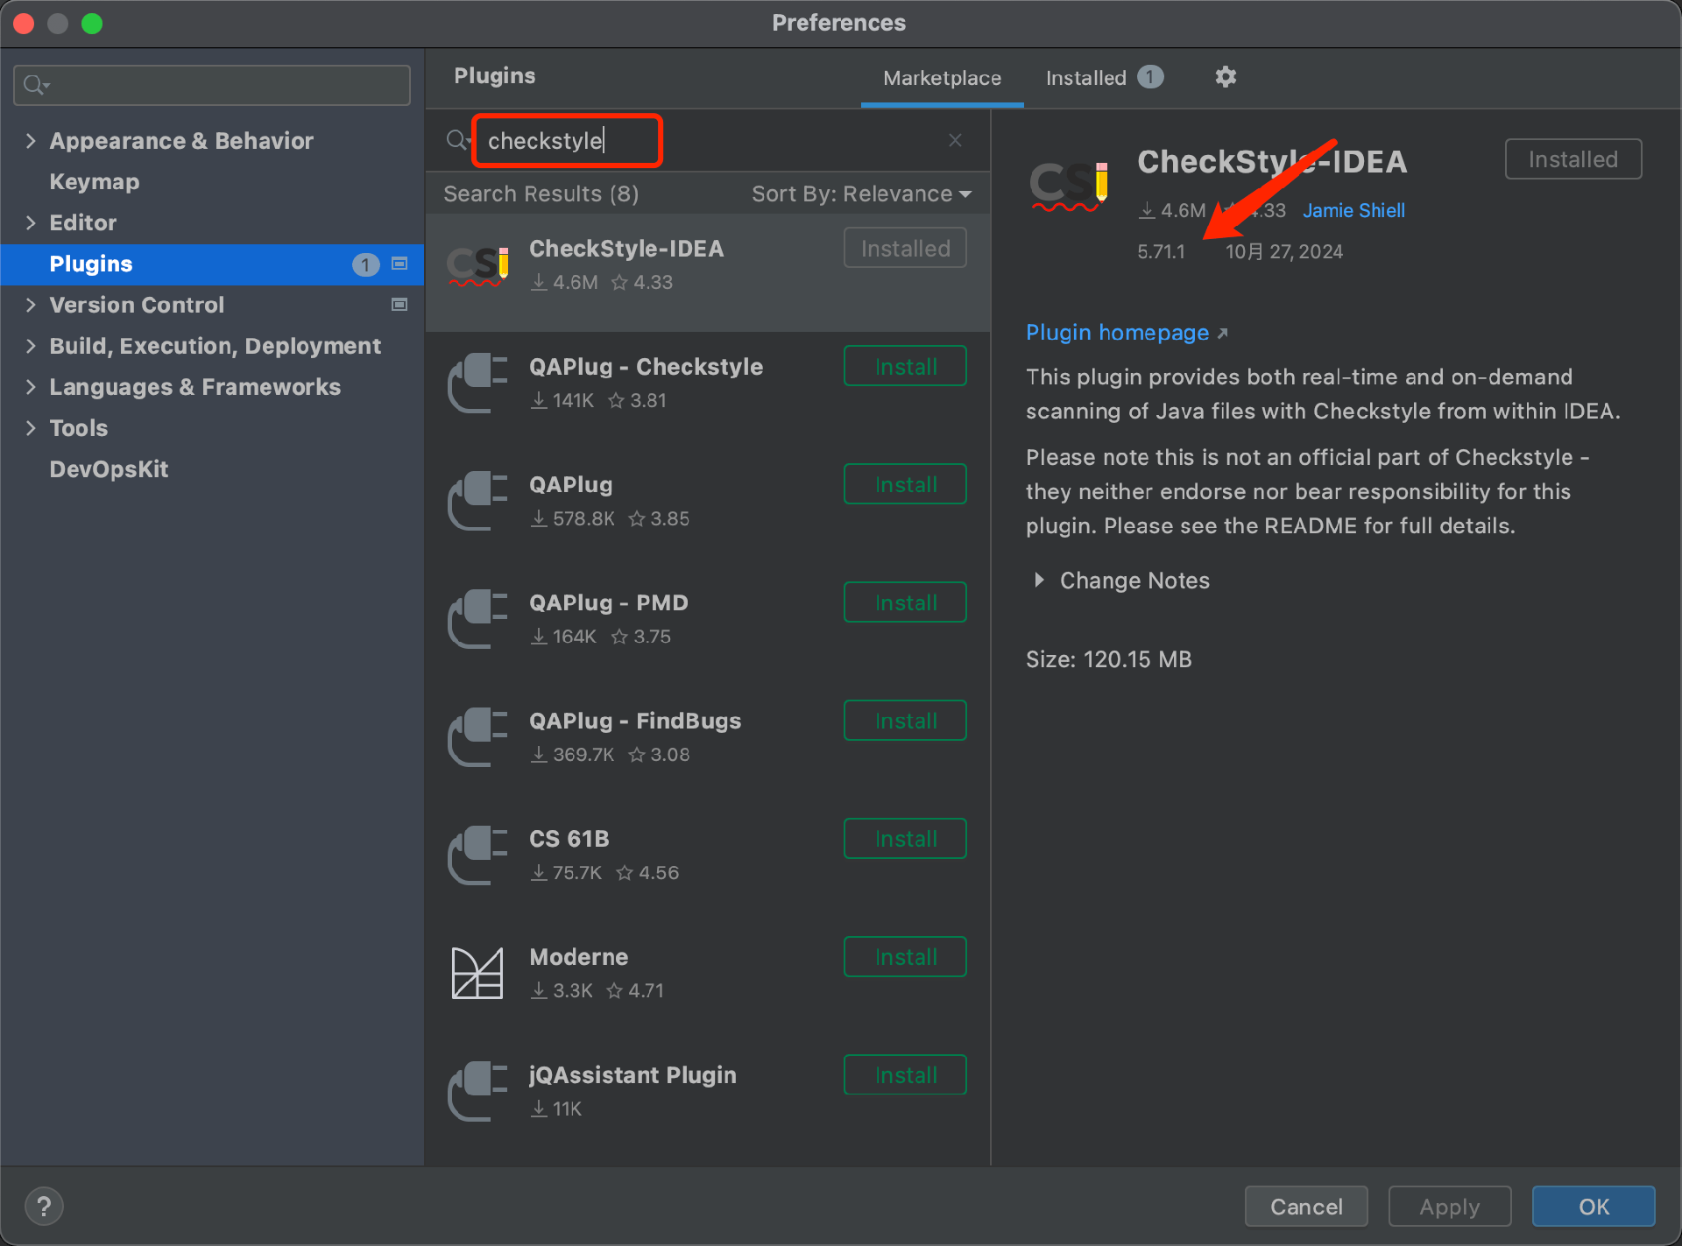Open the help question mark button
Image resolution: width=1682 pixels, height=1246 pixels.
coord(44,1206)
